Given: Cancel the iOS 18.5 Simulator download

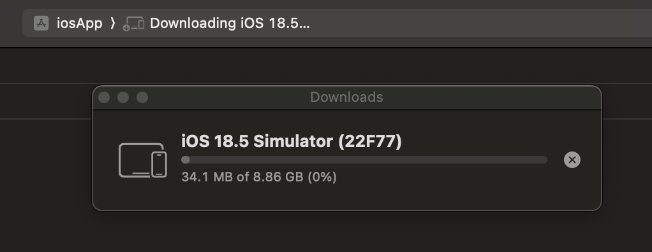Looking at the screenshot, I should (572, 160).
